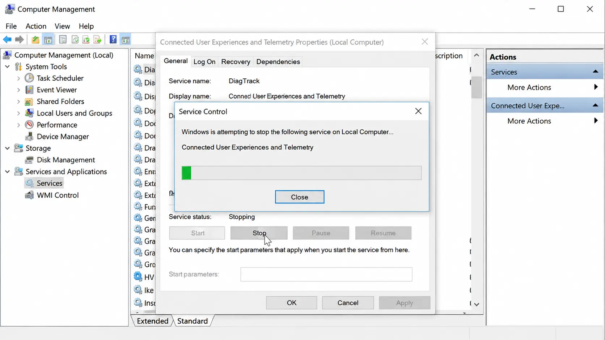Viewport: 605px width, 340px height.
Task: Click the Export List toolbar icon
Action: (x=97, y=40)
